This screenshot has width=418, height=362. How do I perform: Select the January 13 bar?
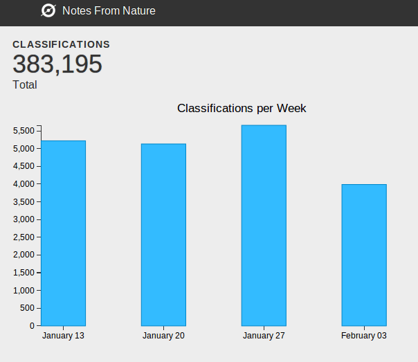63,233
